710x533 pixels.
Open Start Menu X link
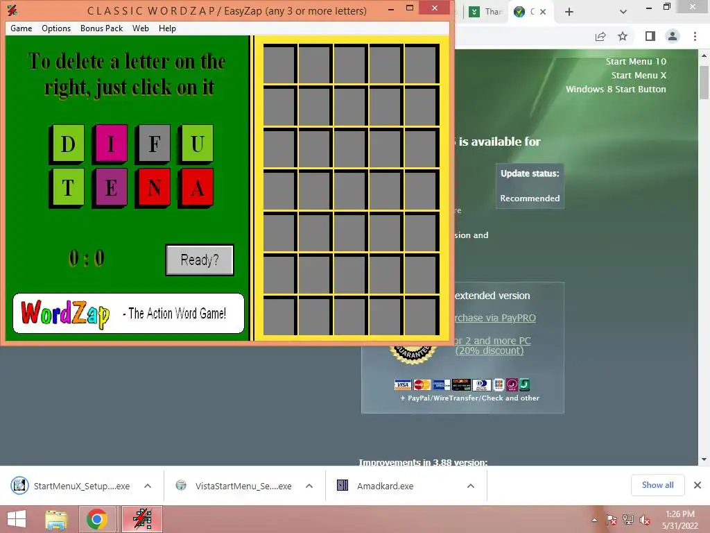pyautogui.click(x=639, y=75)
